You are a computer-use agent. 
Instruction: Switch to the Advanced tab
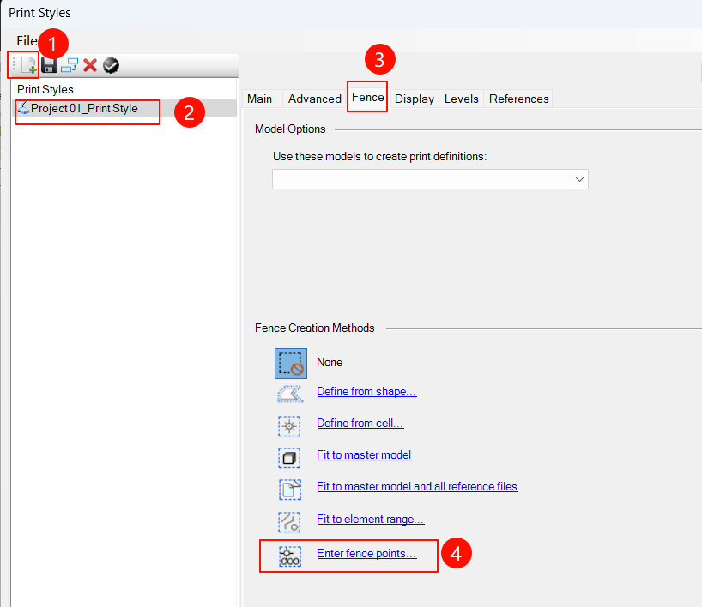[315, 99]
